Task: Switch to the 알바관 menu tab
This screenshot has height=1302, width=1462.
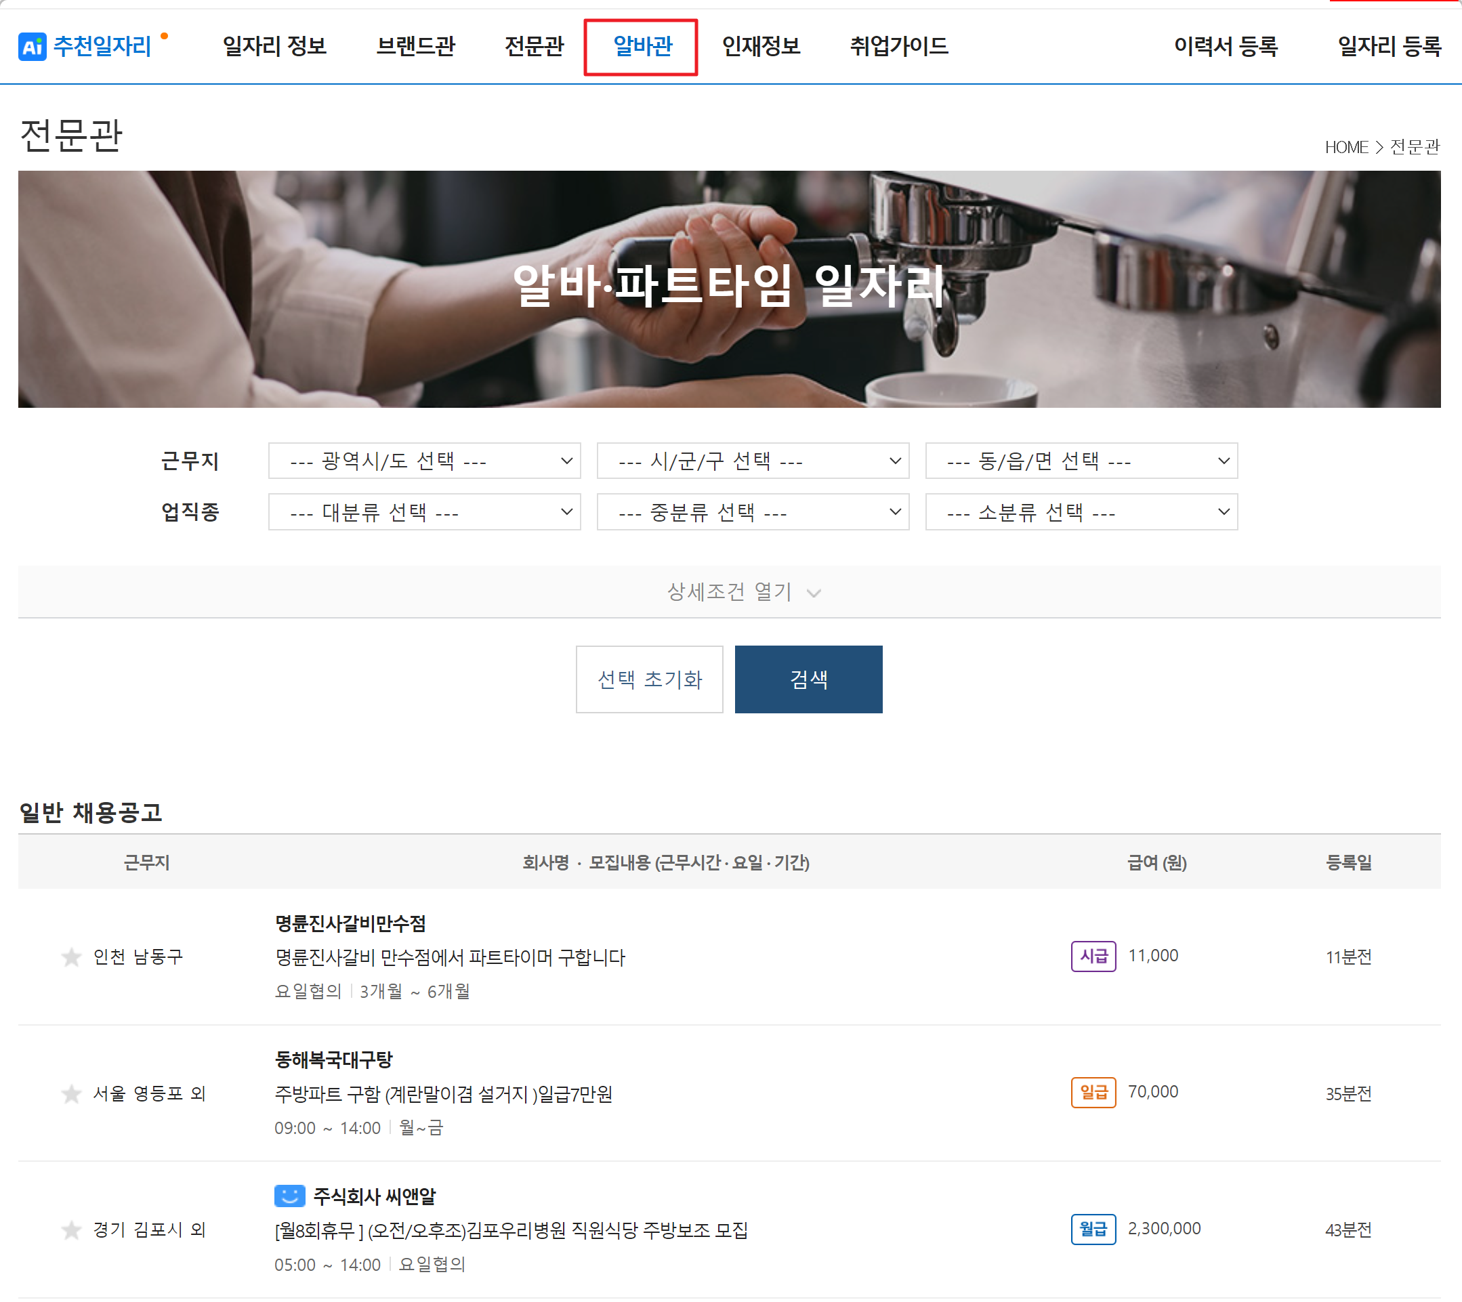Action: (642, 47)
